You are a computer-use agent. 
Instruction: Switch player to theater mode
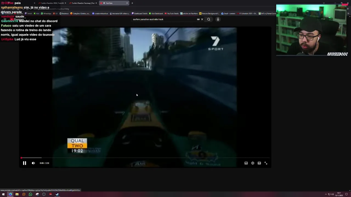(x=259, y=163)
